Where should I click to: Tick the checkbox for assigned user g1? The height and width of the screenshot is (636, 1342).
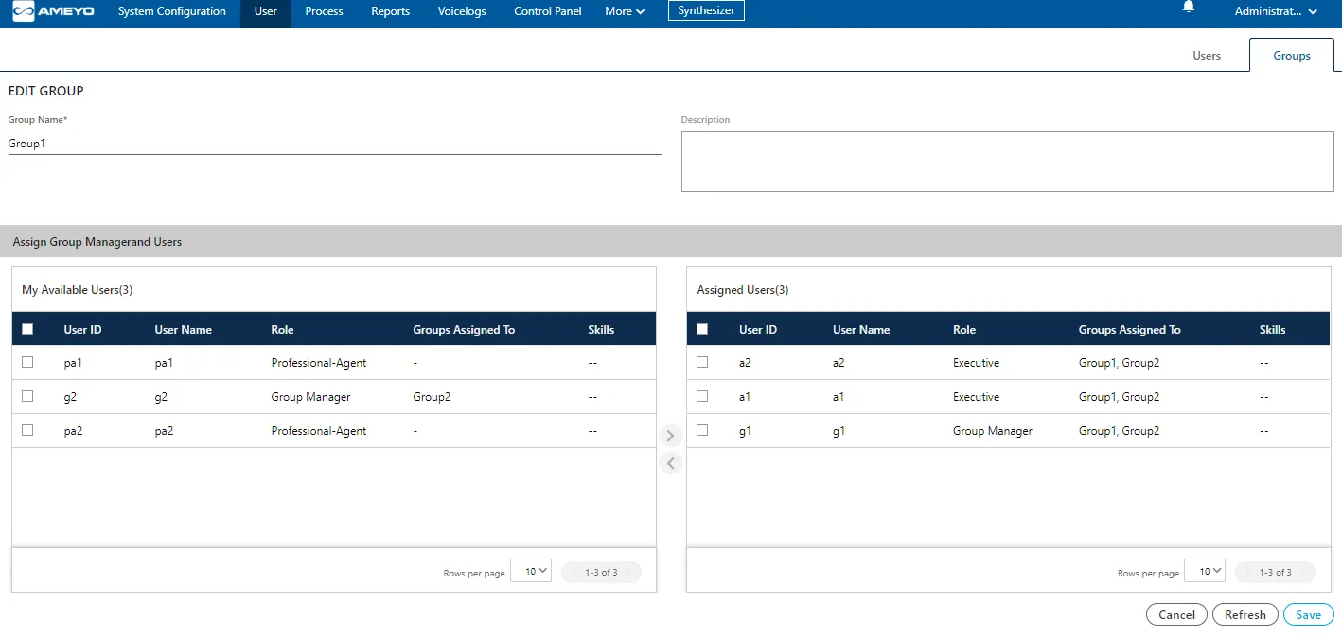click(x=702, y=430)
